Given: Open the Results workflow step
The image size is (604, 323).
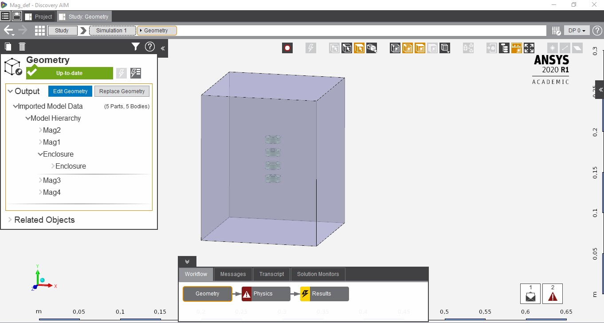Looking at the screenshot, I should pyautogui.click(x=325, y=294).
